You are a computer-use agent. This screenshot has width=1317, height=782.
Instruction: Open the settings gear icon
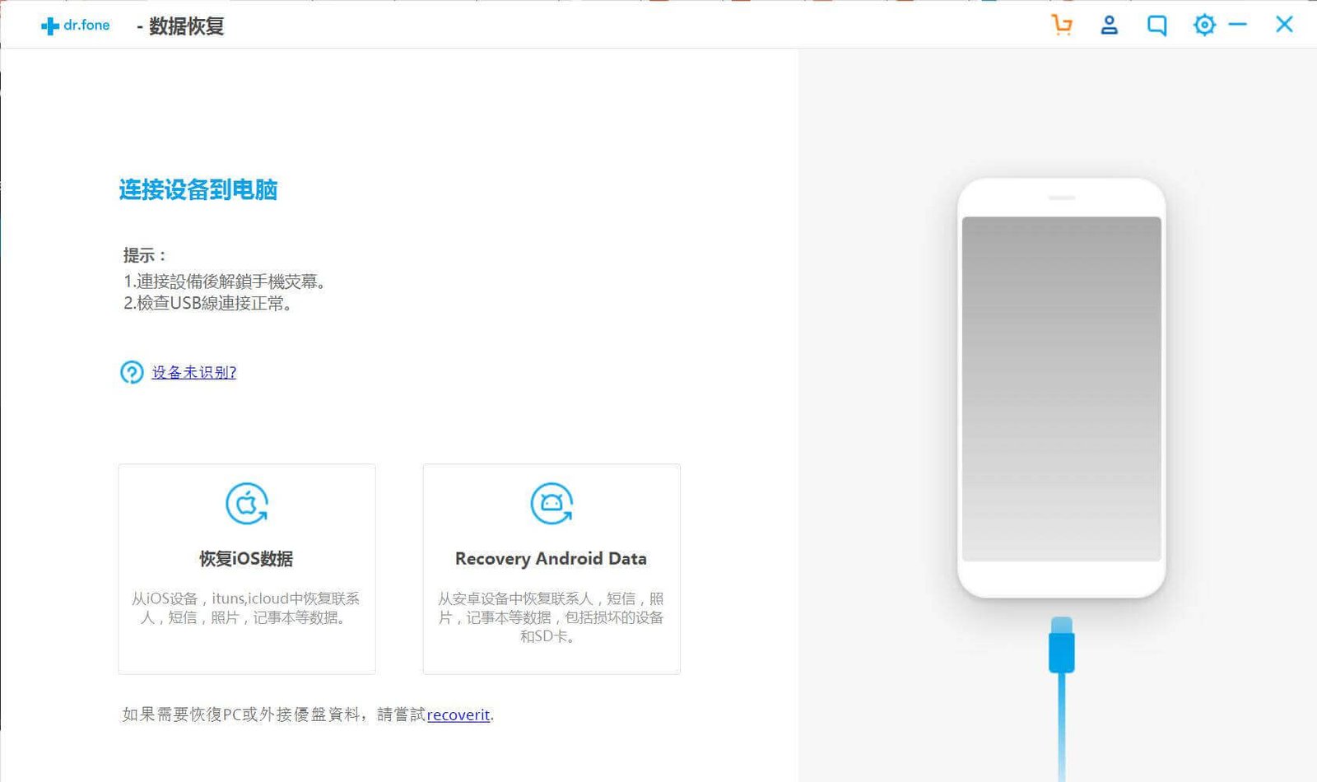tap(1204, 25)
